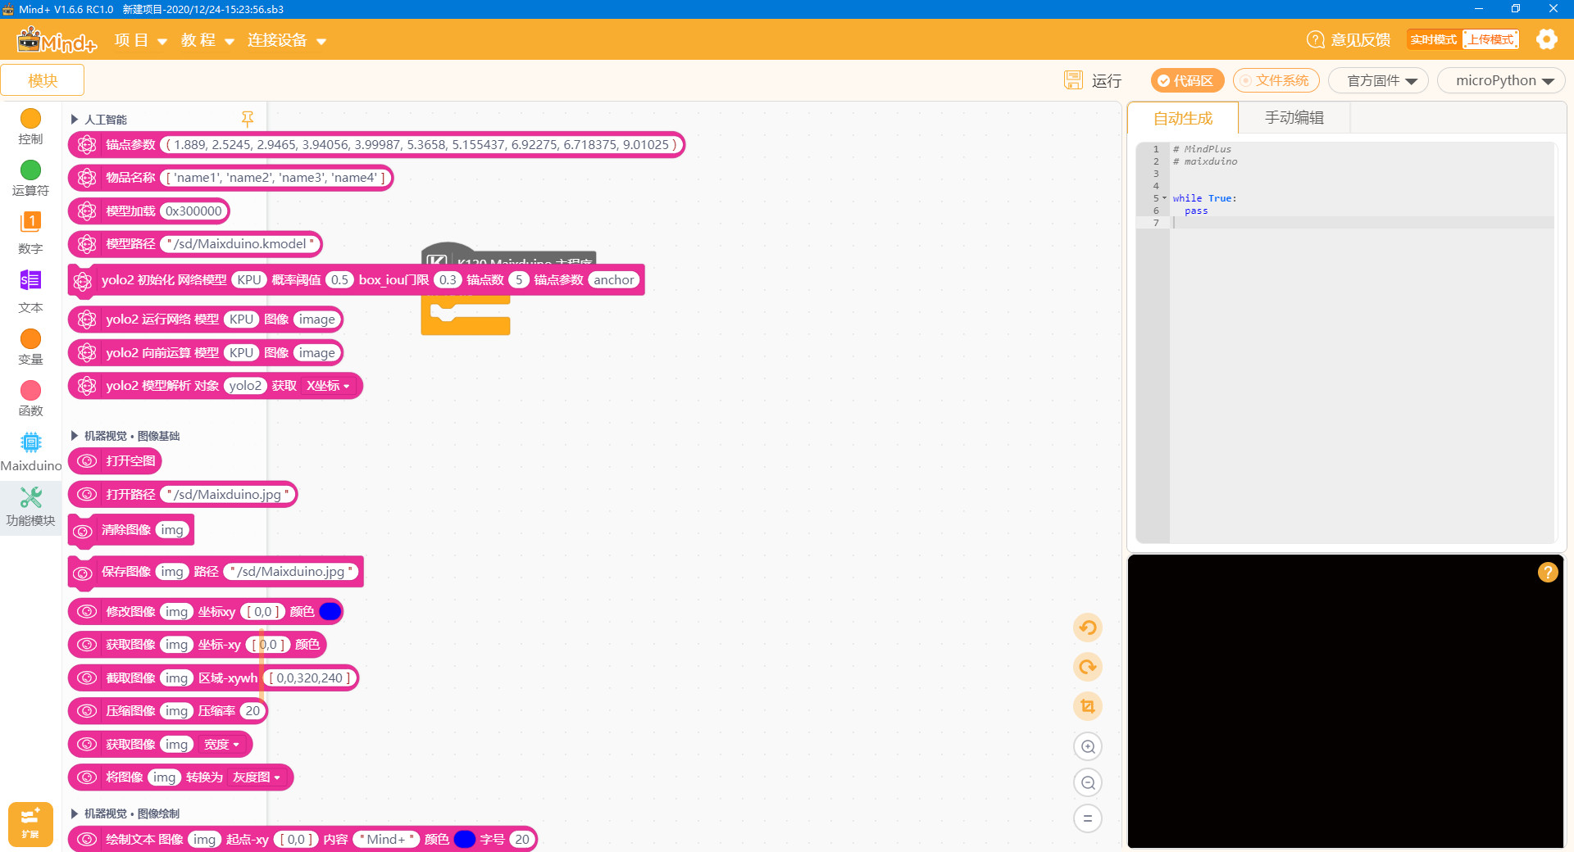The height and width of the screenshot is (852, 1574).
Task: Click the box_iou门限 0.3 value field
Action: (448, 280)
